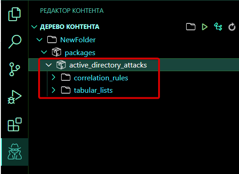Open Source Control branch icon
Viewport: 239px width, 174px height.
[x=15, y=69]
